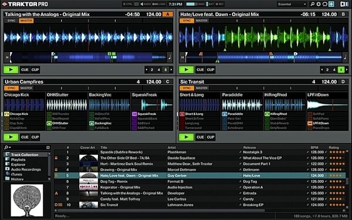Click the Track Collection folder icon
The image size is (352, 220).
(8, 154)
